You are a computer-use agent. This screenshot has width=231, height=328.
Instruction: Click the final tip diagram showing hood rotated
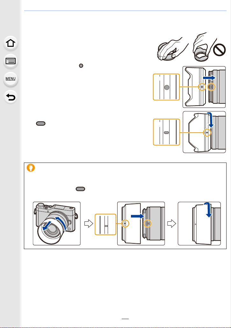coord(199,223)
